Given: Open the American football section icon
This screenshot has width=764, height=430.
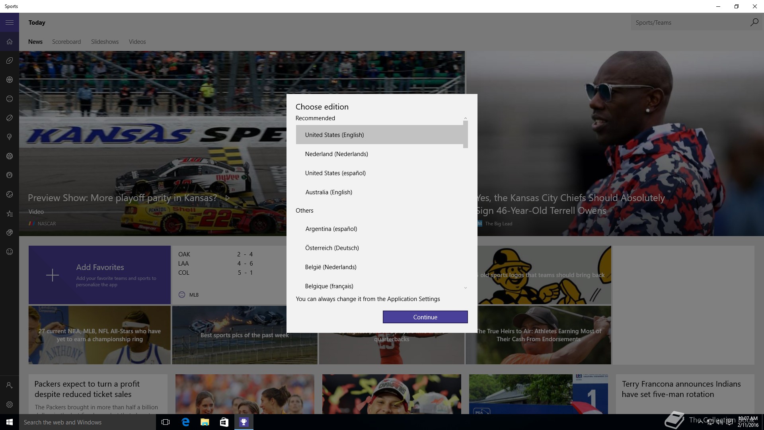Looking at the screenshot, I should 10,61.
